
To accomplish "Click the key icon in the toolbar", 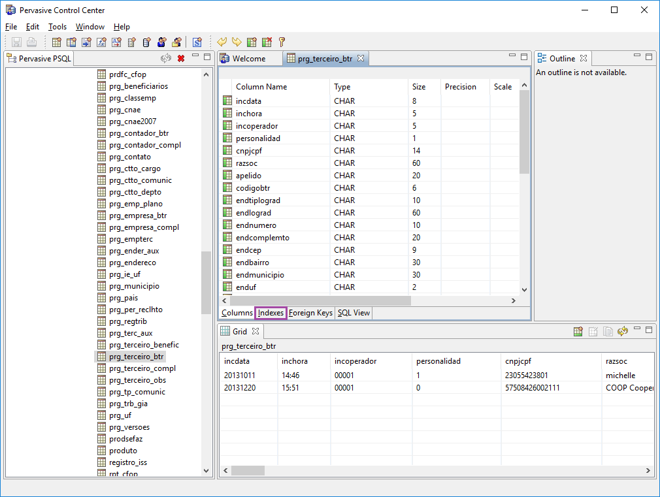I will tap(282, 42).
